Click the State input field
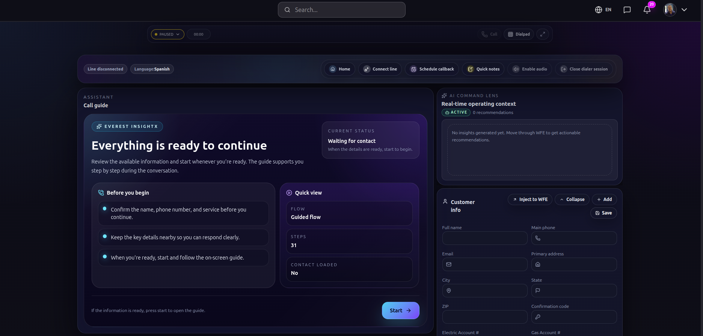The image size is (703, 336). [574, 291]
